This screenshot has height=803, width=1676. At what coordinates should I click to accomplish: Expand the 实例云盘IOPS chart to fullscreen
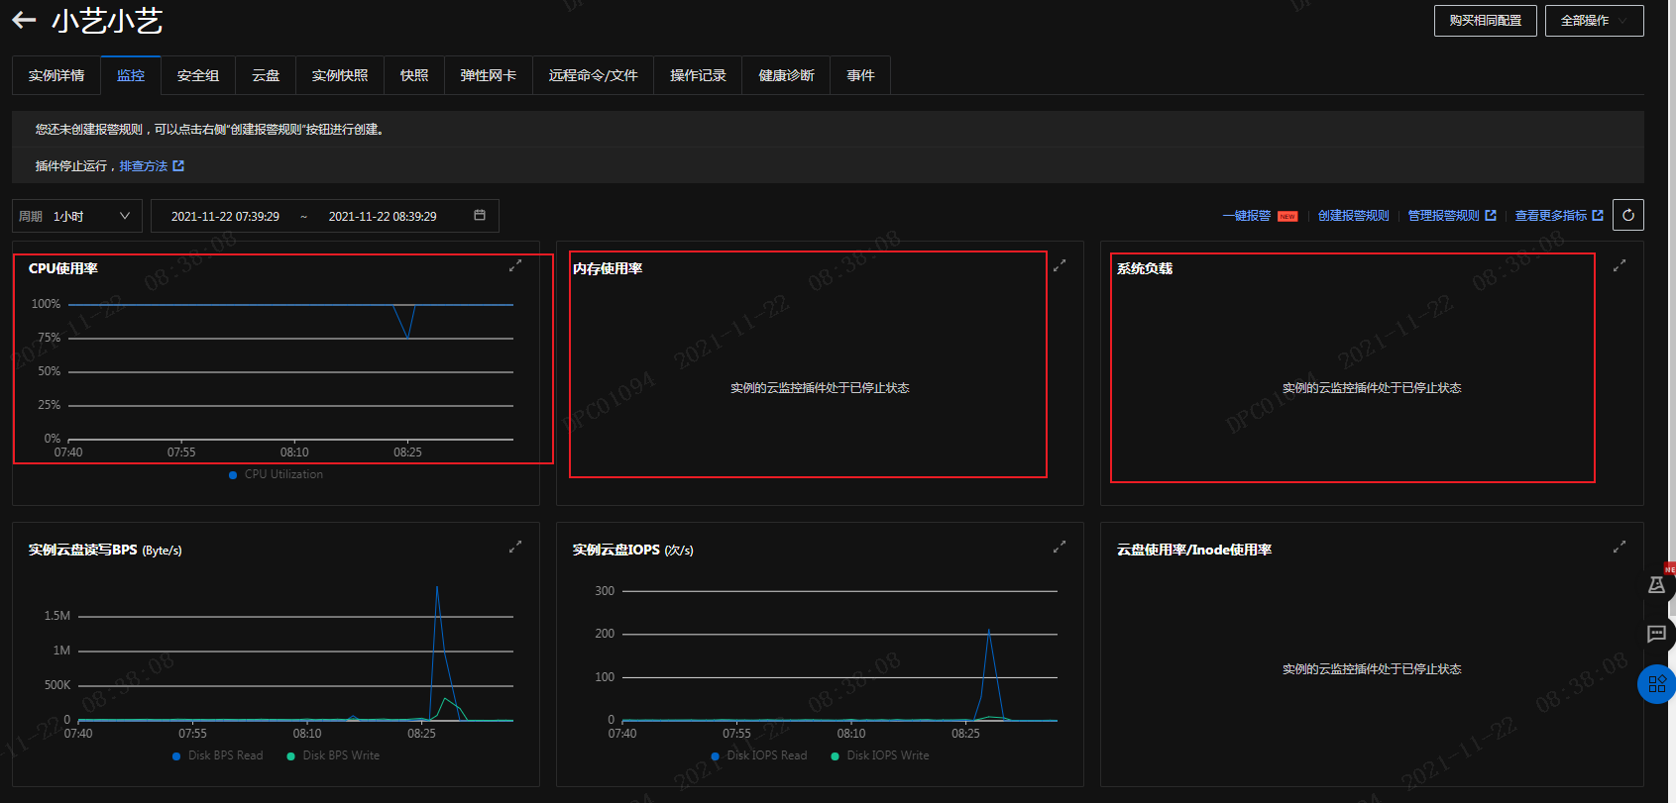click(1060, 547)
